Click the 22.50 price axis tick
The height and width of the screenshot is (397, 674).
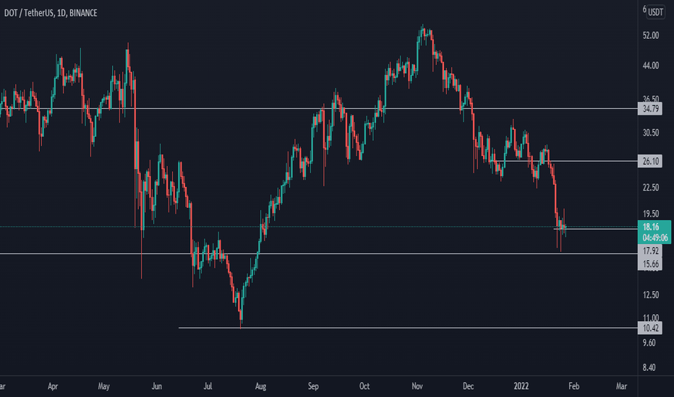coord(651,188)
